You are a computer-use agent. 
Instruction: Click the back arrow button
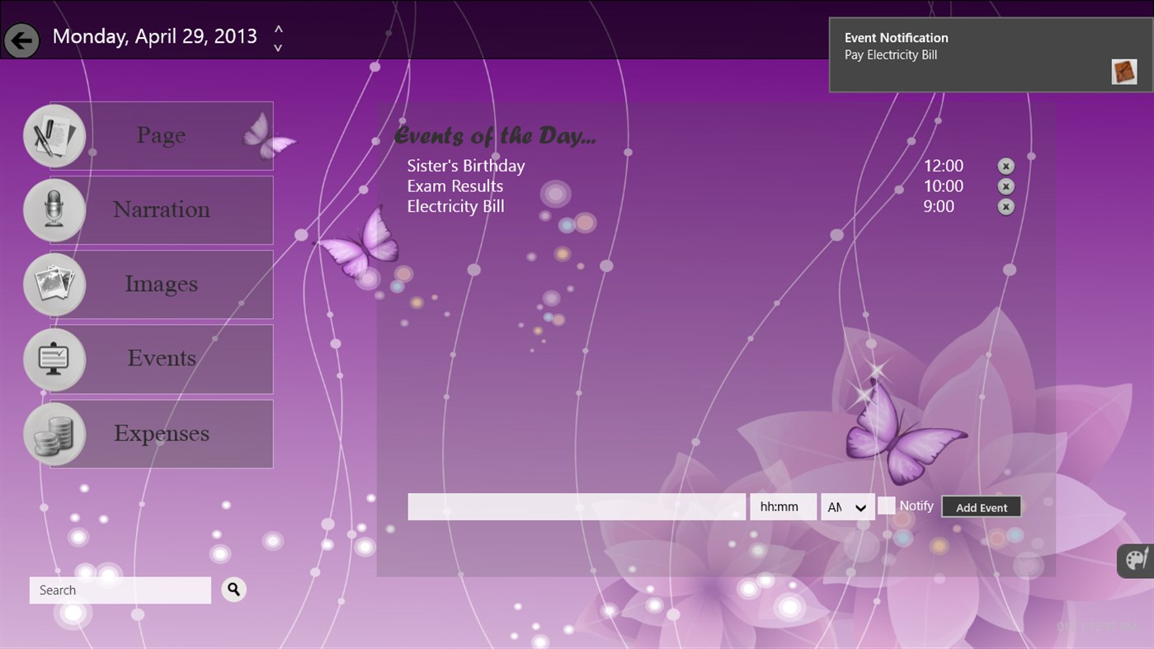[x=21, y=40]
